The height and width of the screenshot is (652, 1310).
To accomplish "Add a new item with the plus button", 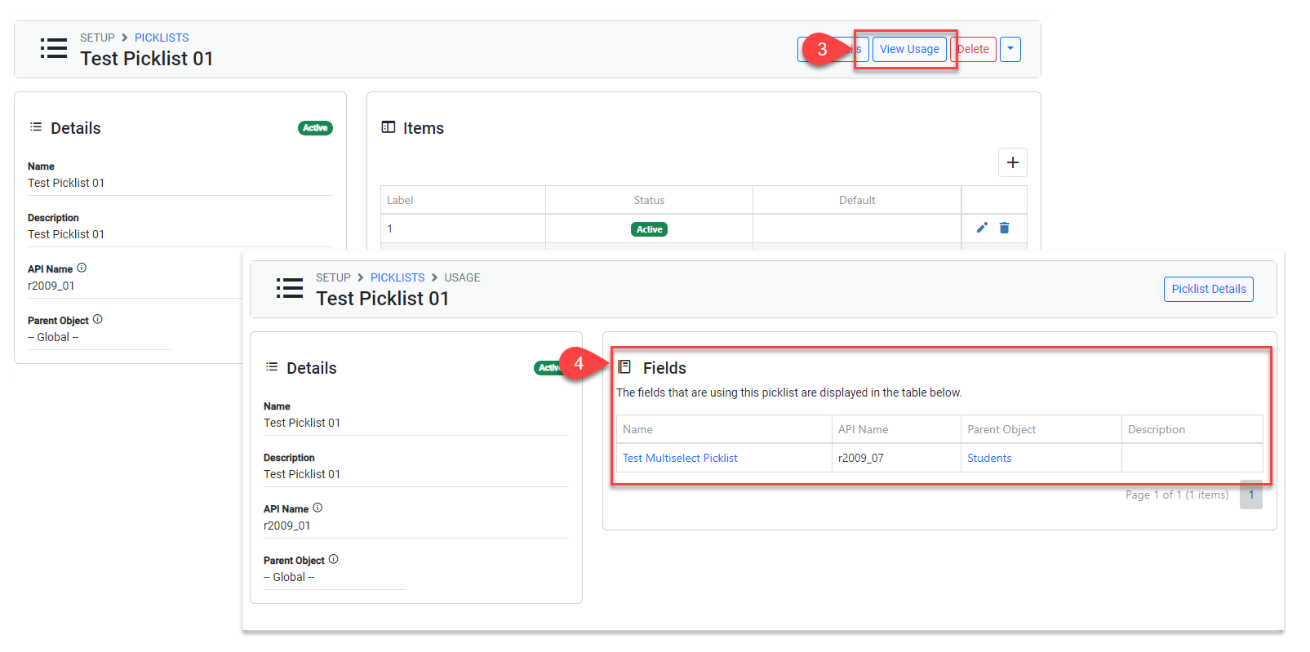I will pos(1013,162).
